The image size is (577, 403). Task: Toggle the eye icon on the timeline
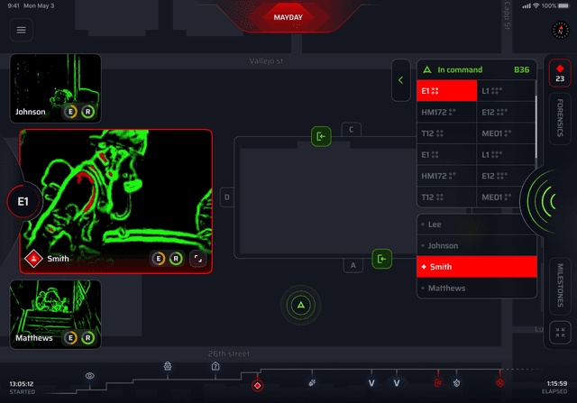click(x=89, y=375)
